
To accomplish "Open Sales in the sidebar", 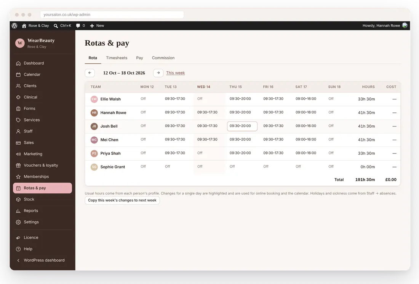I will tap(42, 142).
